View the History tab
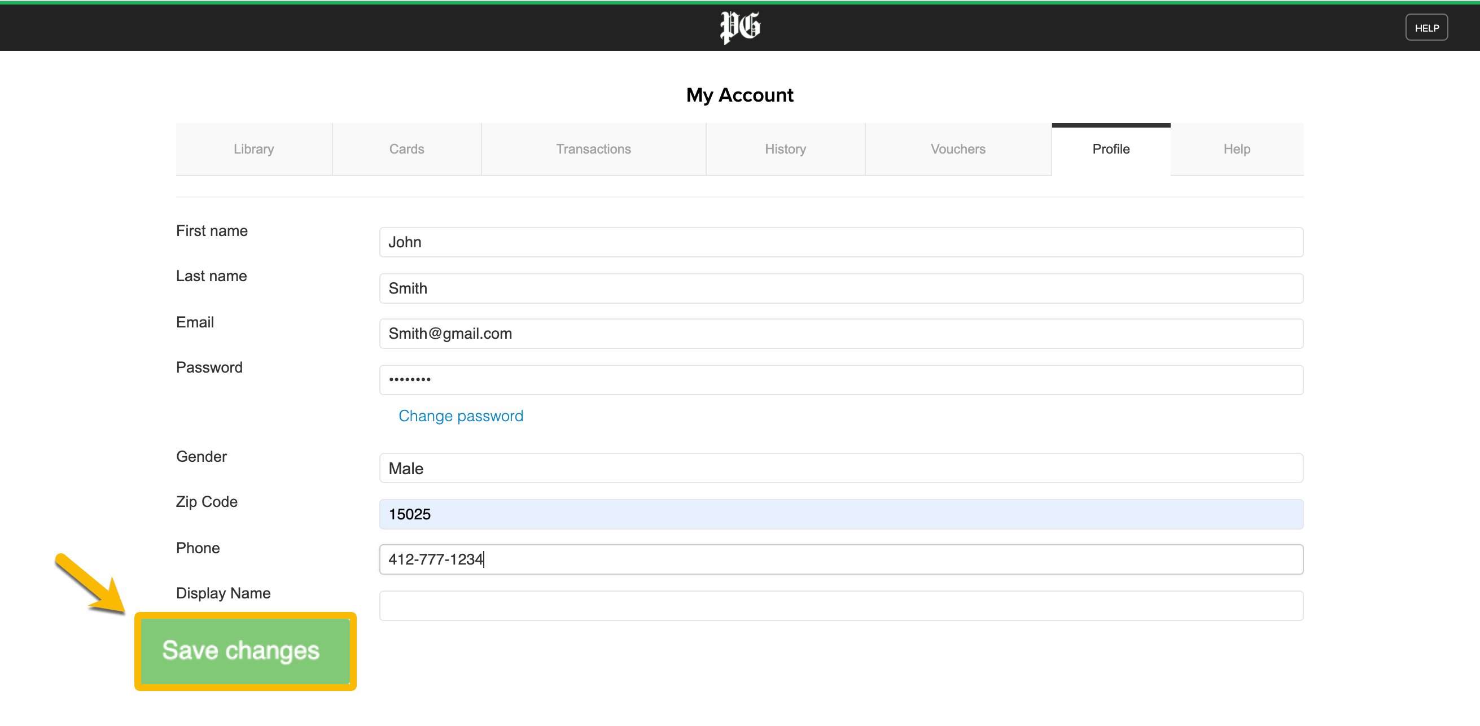1480x726 pixels. (785, 149)
